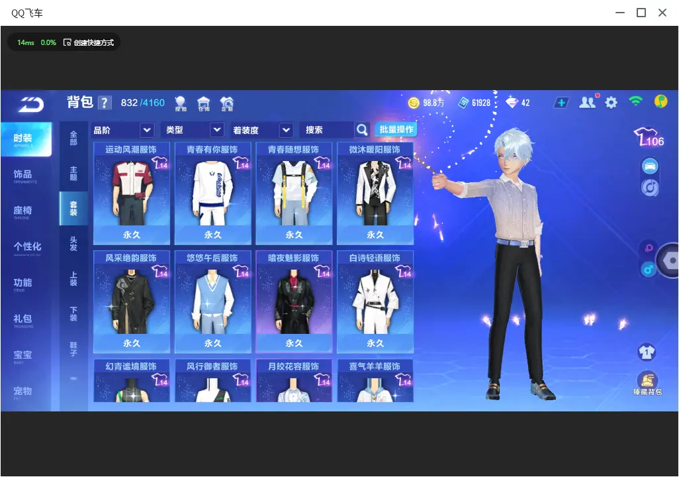Click the 搜索 search input field
The width and height of the screenshot is (679, 477).
(327, 130)
